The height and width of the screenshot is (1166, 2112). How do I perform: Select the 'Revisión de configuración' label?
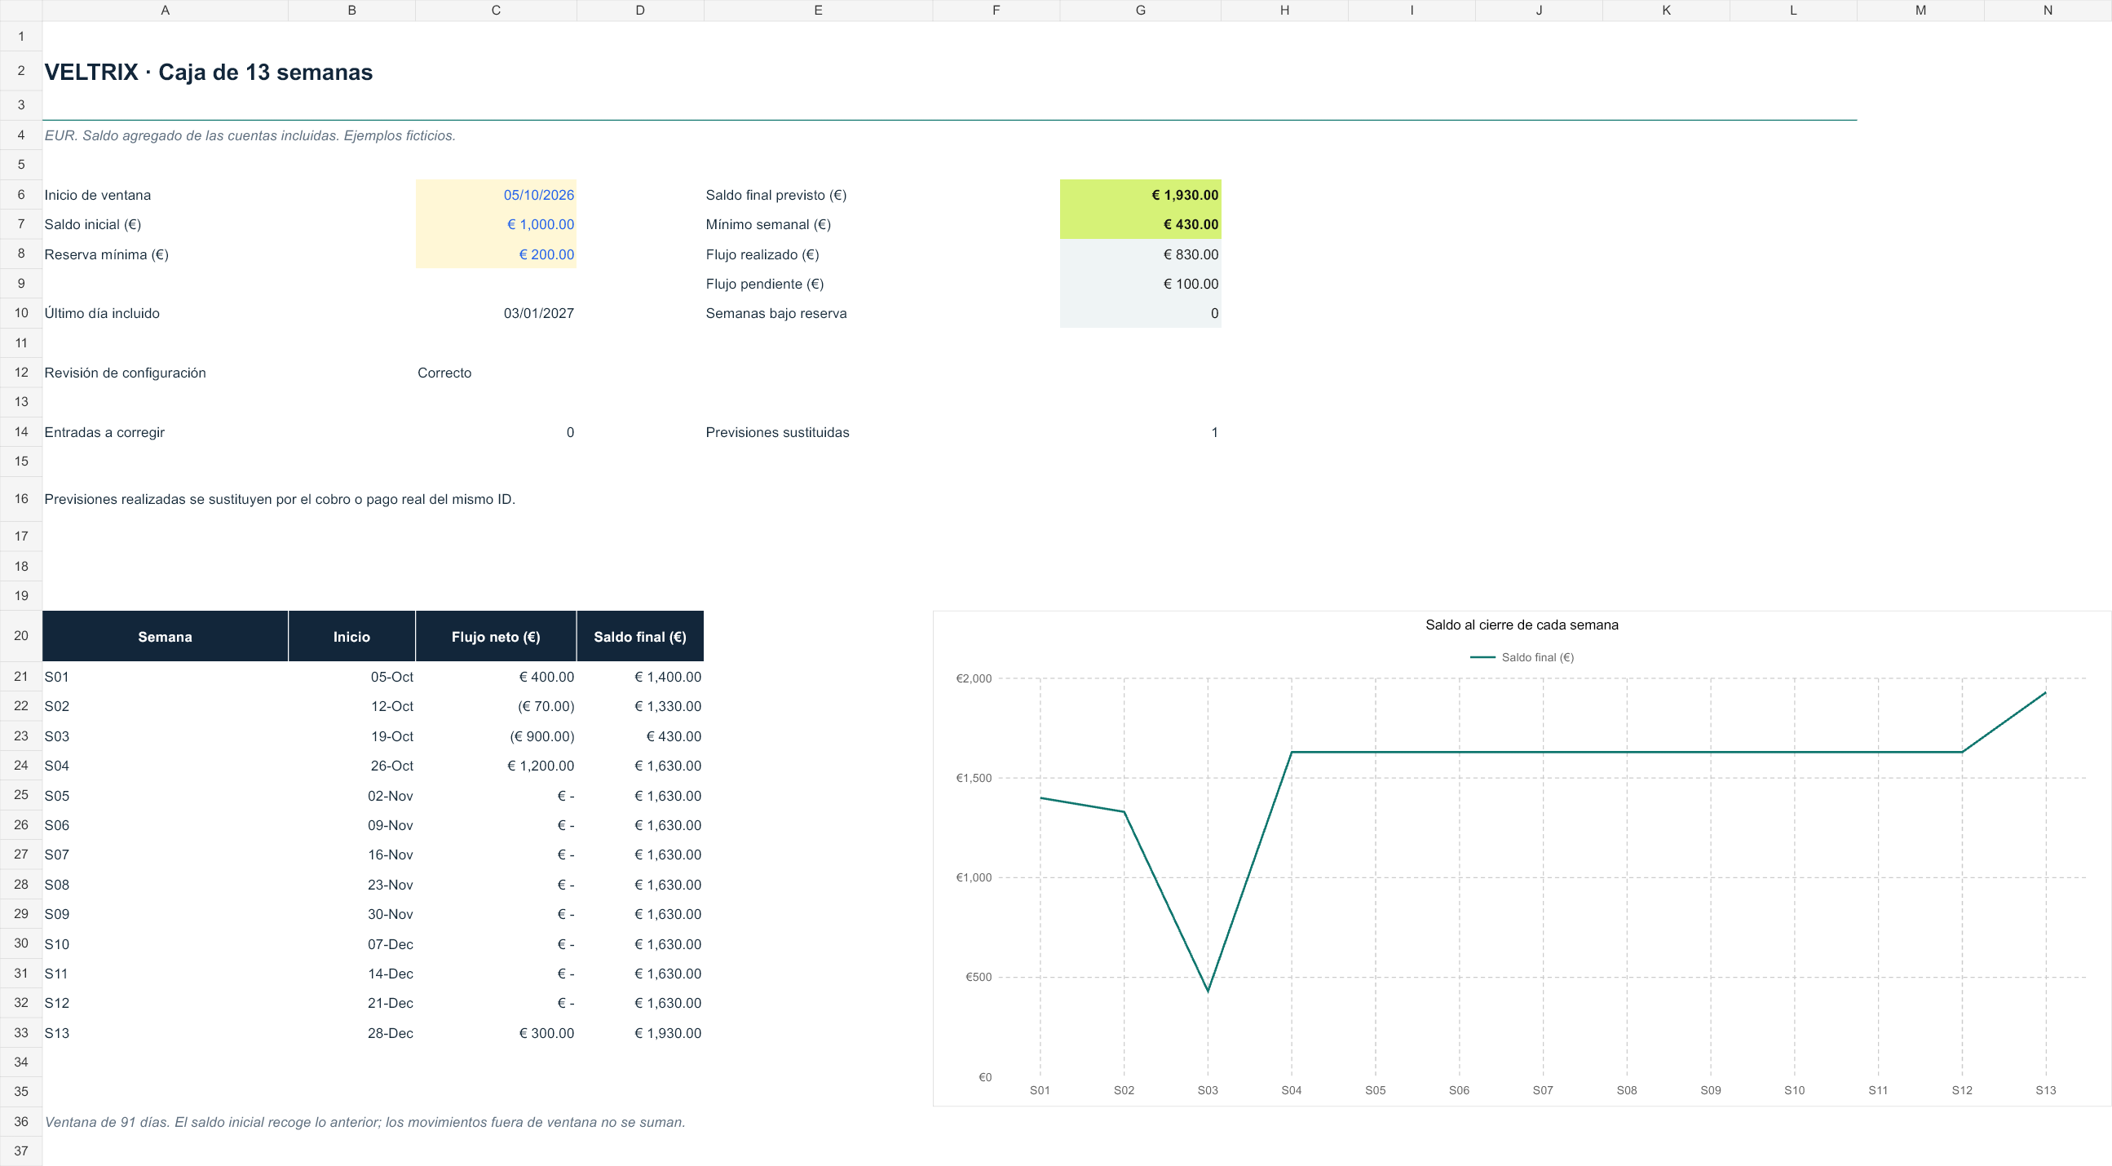pos(126,373)
